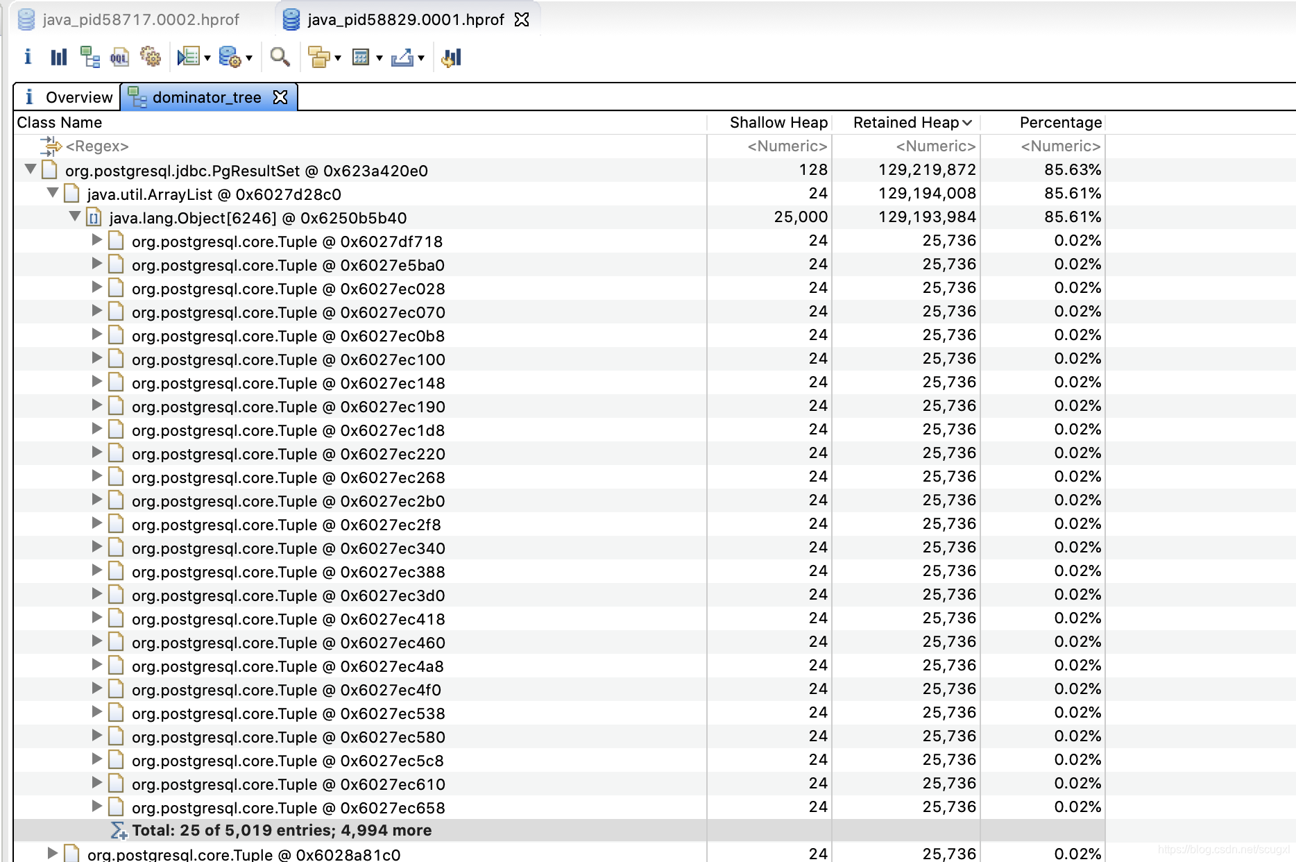The height and width of the screenshot is (862, 1296).
Task: Close the java_pid58829.0001.hprof tab
Action: point(522,19)
